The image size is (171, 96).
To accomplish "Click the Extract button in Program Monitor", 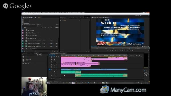I will [130, 51].
